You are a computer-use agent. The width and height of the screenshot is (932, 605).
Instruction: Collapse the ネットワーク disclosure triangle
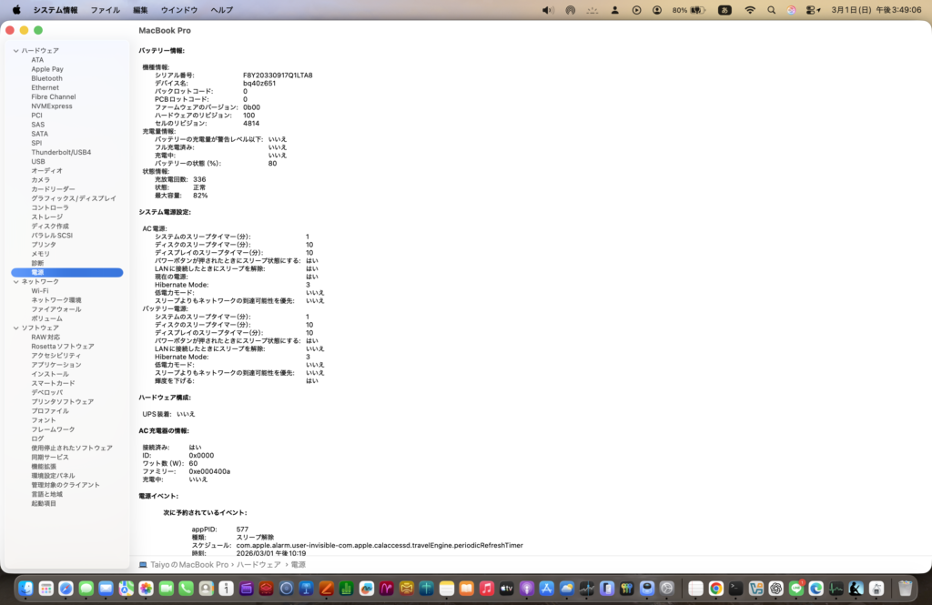tap(16, 282)
